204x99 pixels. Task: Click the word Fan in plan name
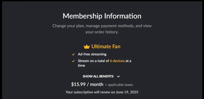coord(116,46)
